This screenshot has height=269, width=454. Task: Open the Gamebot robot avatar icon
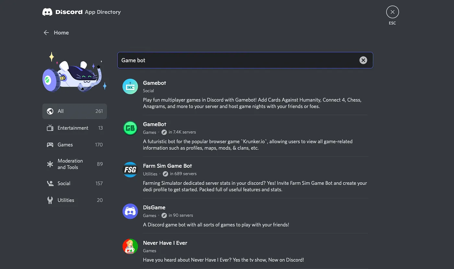click(130, 86)
